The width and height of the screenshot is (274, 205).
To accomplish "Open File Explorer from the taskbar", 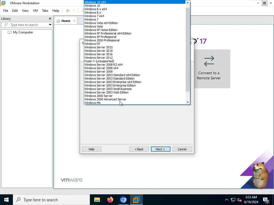I will tap(97, 200).
